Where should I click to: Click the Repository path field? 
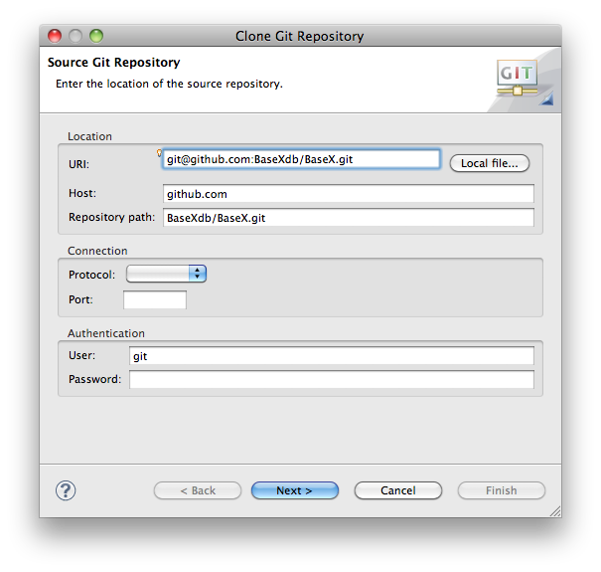click(348, 218)
